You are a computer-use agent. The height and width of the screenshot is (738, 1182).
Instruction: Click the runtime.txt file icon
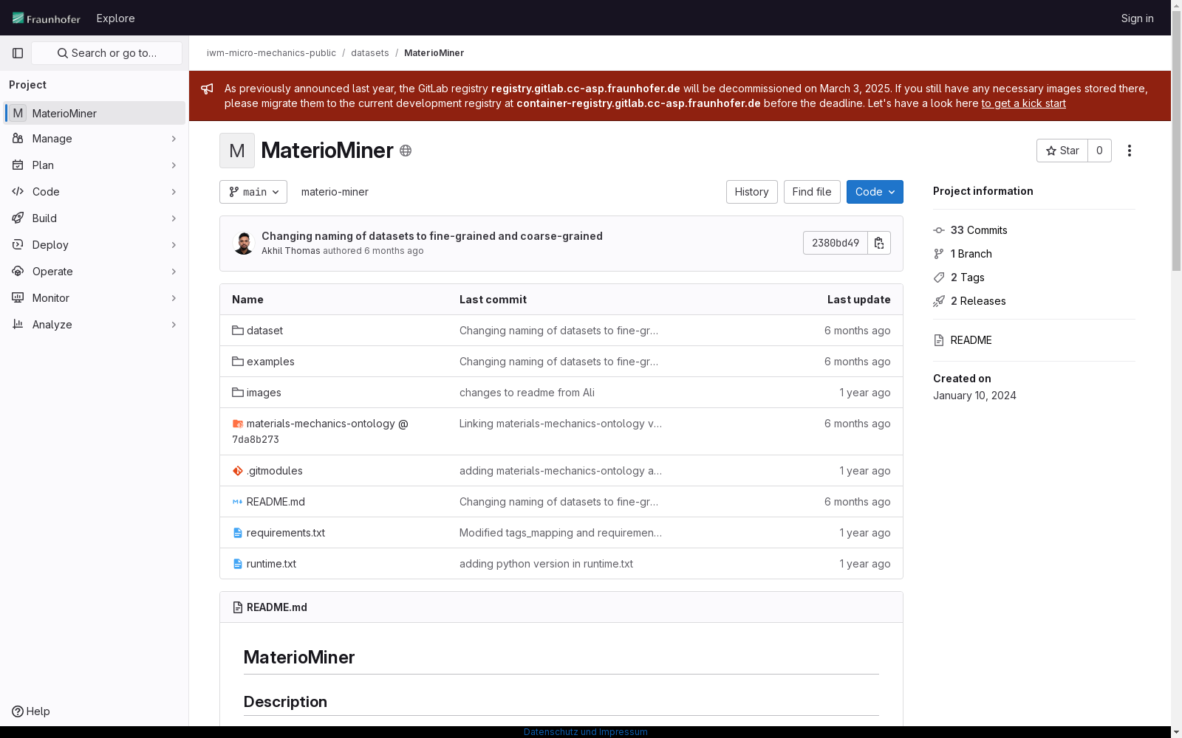(238, 564)
